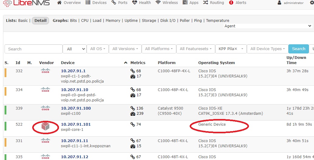Open the Alerts menu
Viewport: 314px width, 160px height.
(x=237, y=3)
